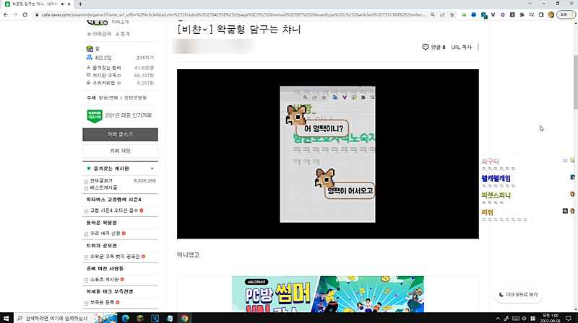Viewport: 578px width, 323px height.
Task: Open the blue V app on the taskbar
Action: click(155, 318)
